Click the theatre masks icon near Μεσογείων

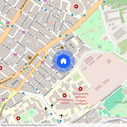click(29, 57)
